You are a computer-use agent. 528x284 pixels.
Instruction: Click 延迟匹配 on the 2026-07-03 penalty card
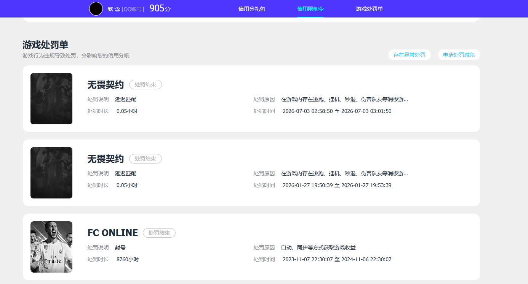point(126,99)
